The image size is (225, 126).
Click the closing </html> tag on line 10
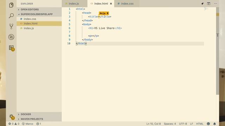81,43
